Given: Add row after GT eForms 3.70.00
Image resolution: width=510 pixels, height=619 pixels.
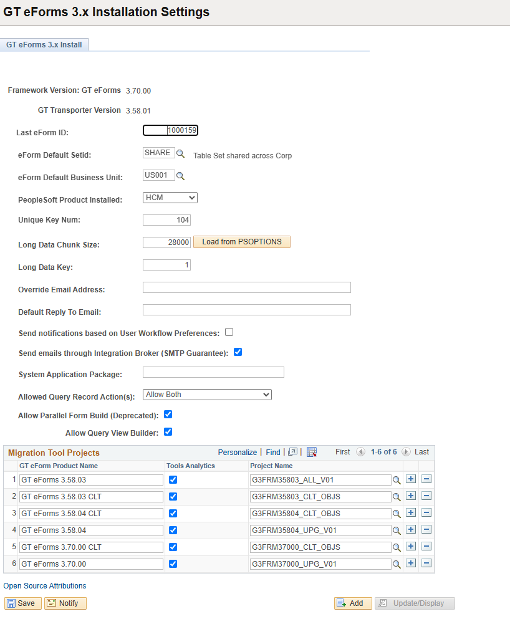Looking at the screenshot, I should click(x=411, y=563).
